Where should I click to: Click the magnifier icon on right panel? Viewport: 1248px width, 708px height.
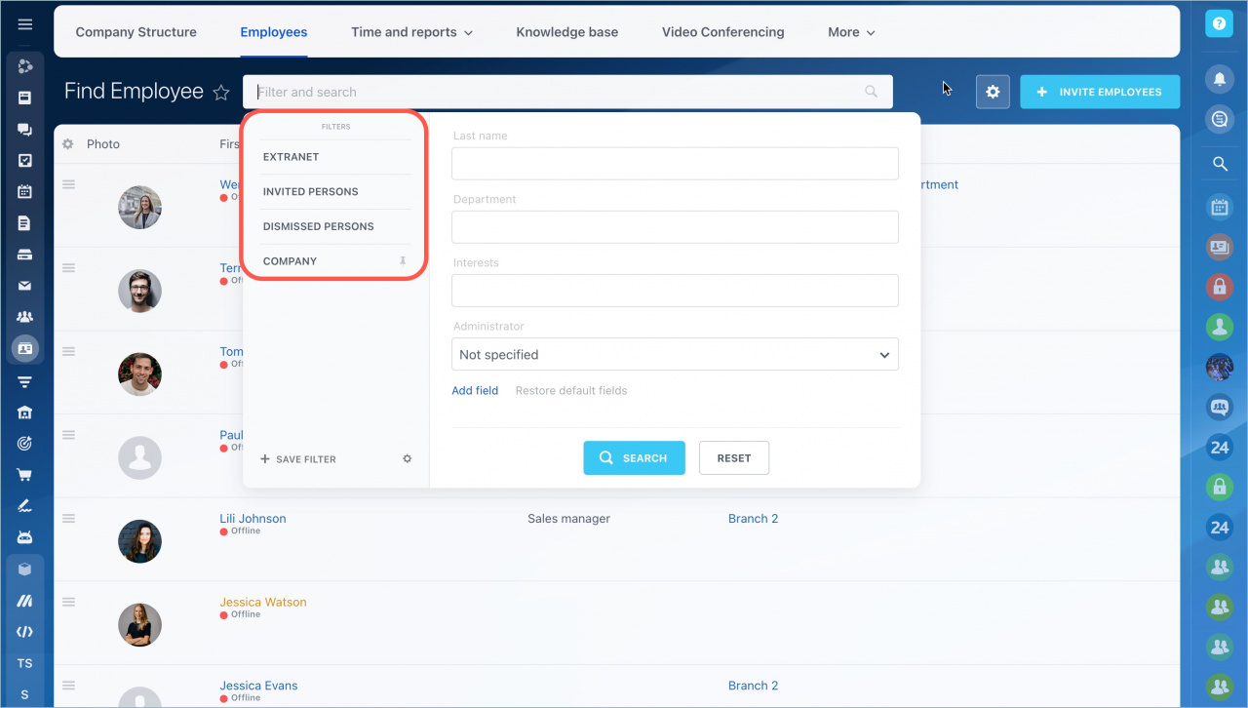tap(1219, 165)
